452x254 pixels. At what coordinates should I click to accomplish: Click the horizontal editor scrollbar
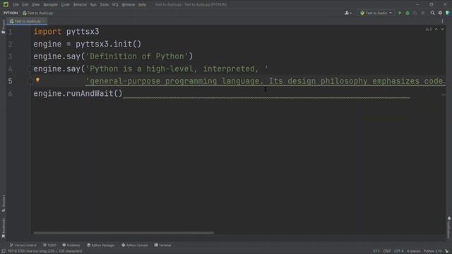coord(124,233)
